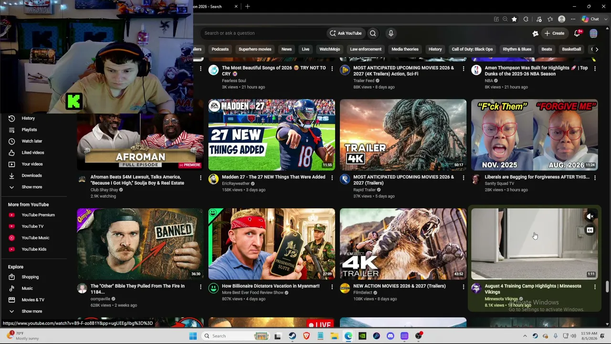Open browser extensions puzzle icon
This screenshot has height=344, width=611.
point(526,19)
